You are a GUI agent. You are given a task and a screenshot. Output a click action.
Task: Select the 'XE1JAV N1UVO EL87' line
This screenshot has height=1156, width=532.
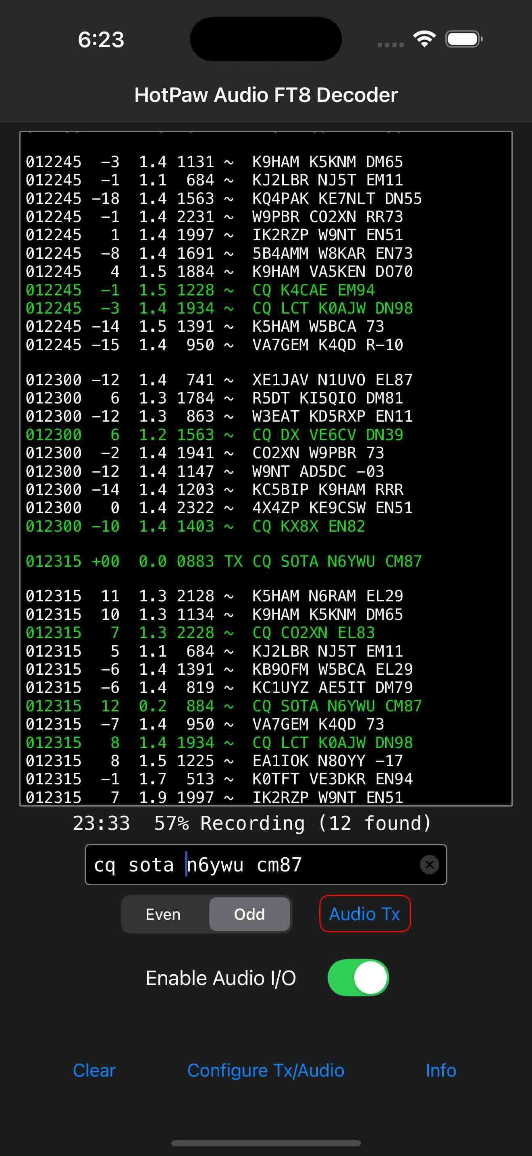pos(219,380)
